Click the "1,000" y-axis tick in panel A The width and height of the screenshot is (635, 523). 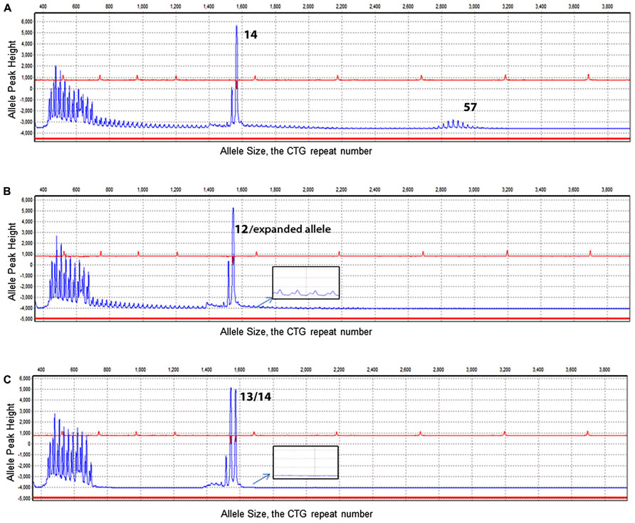pyautogui.click(x=26, y=78)
